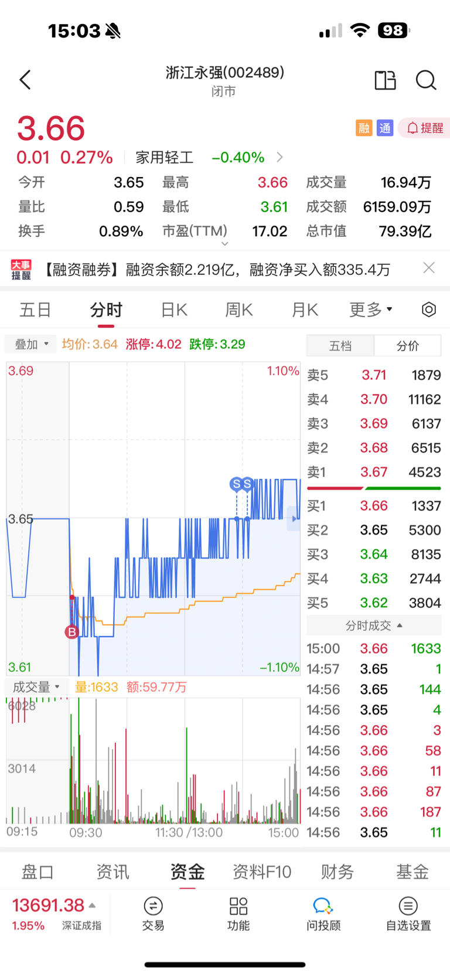Tap the buy/sell ratio bar
This screenshot has width=450, height=976.
coord(374,488)
